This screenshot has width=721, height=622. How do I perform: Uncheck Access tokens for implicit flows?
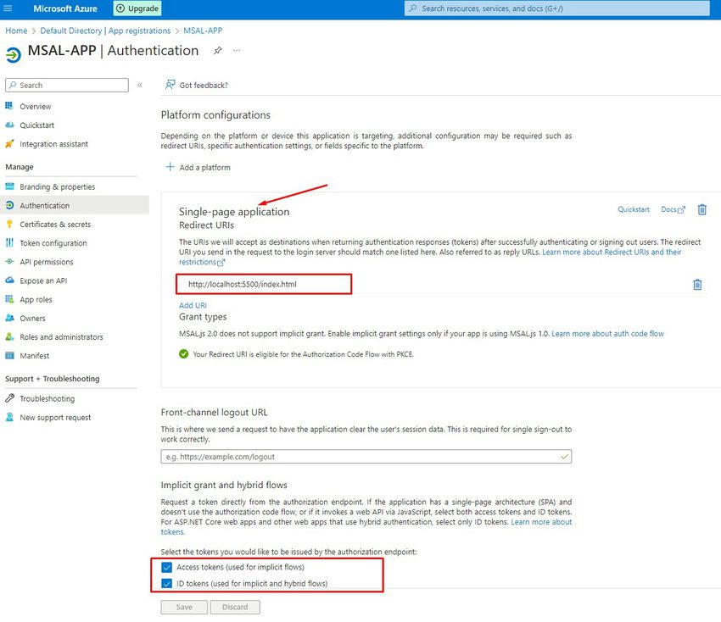[x=166, y=567]
